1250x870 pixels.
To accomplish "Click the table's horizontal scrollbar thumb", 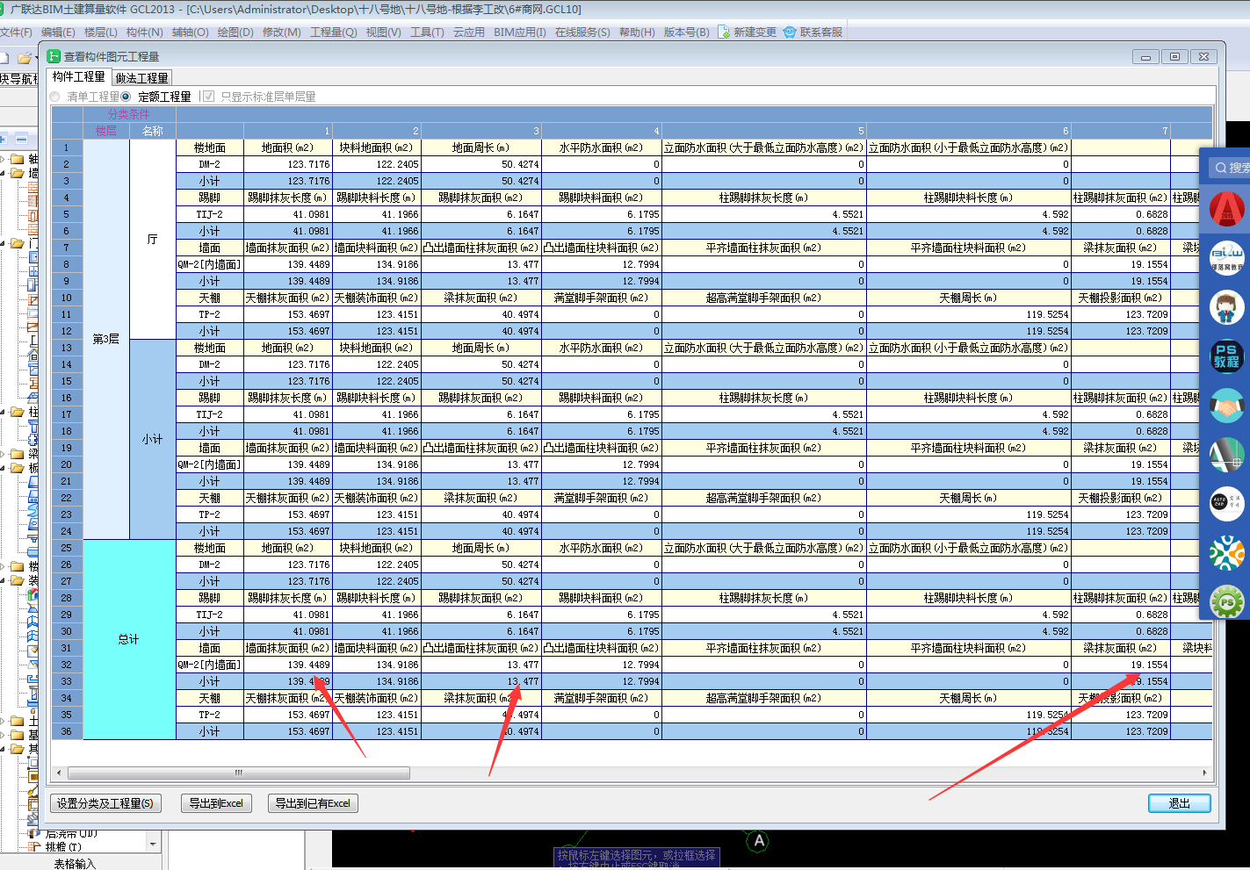I will pyautogui.click(x=238, y=773).
